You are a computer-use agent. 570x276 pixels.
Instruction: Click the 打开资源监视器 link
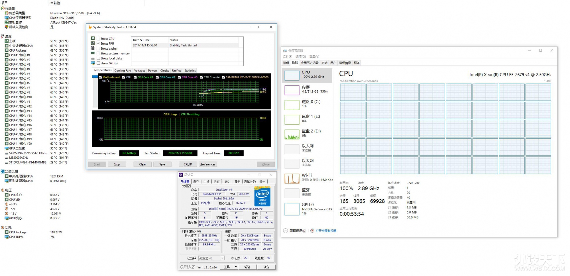tap(326, 231)
